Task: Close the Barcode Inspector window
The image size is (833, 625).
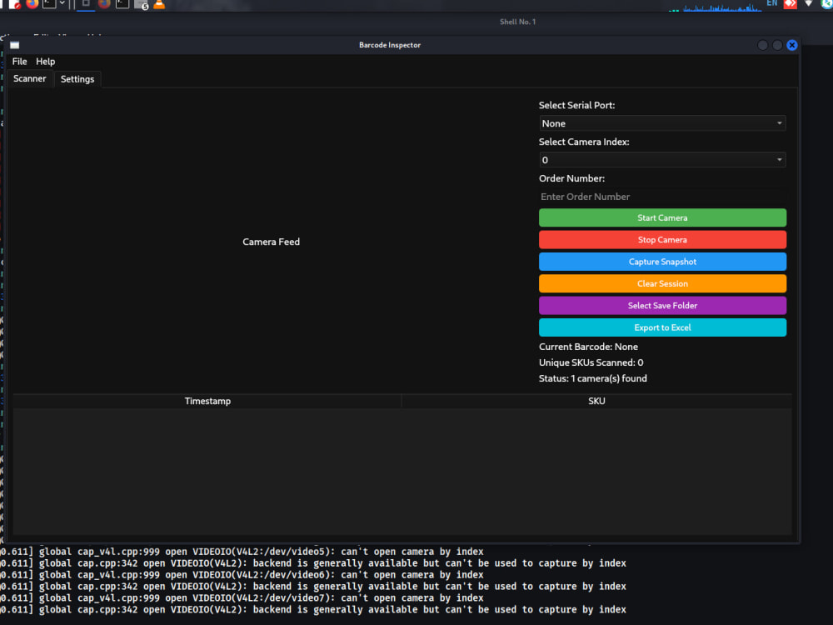Action: tap(792, 45)
